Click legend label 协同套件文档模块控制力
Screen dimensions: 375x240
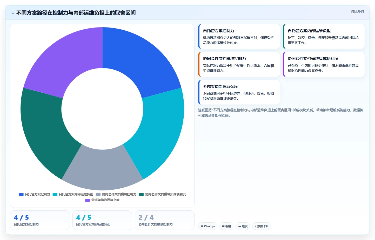(119, 194)
